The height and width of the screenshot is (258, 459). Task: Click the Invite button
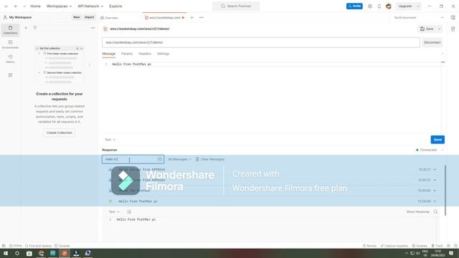click(354, 6)
